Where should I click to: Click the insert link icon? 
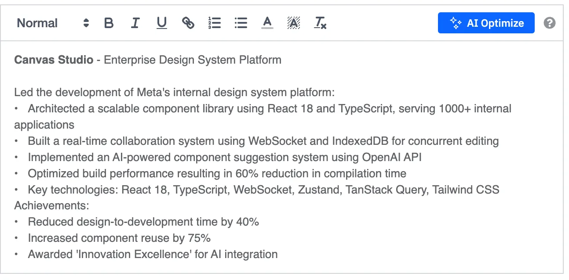pos(188,23)
